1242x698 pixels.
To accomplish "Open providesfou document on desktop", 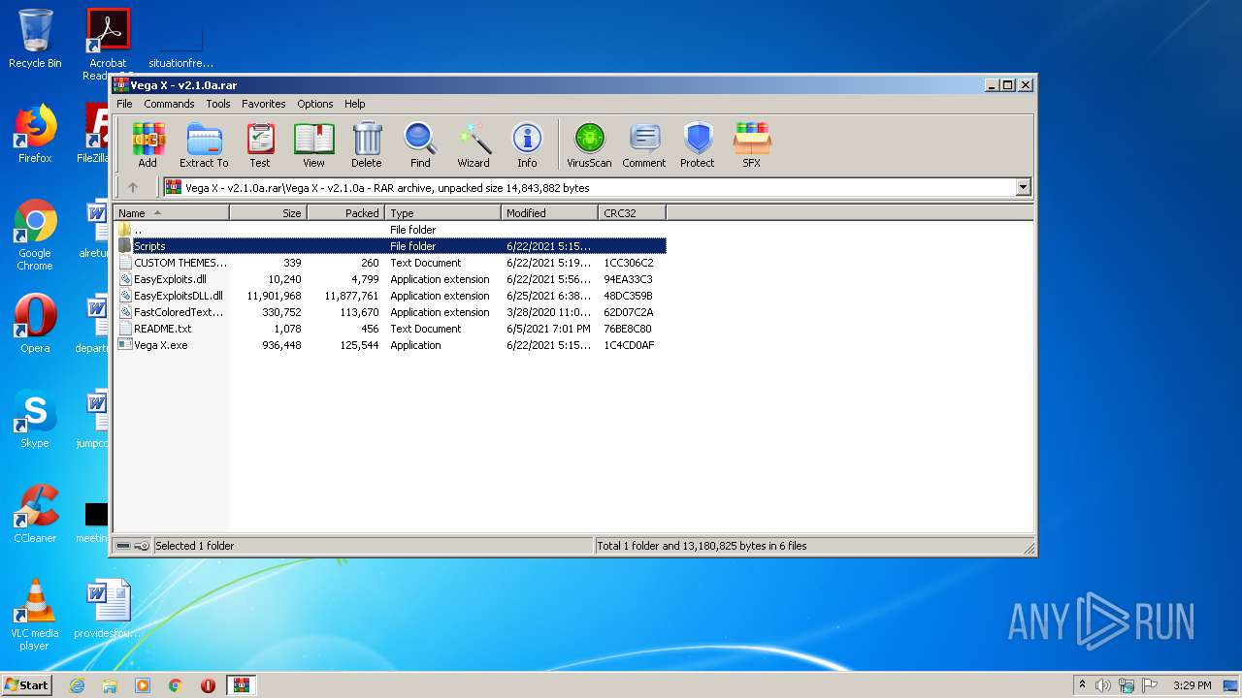I will (x=108, y=609).
